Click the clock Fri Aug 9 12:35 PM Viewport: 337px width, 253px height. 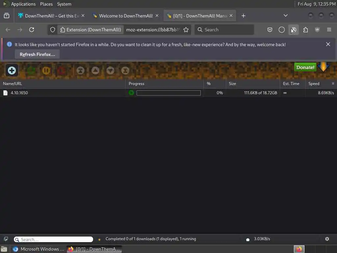tap(316, 4)
